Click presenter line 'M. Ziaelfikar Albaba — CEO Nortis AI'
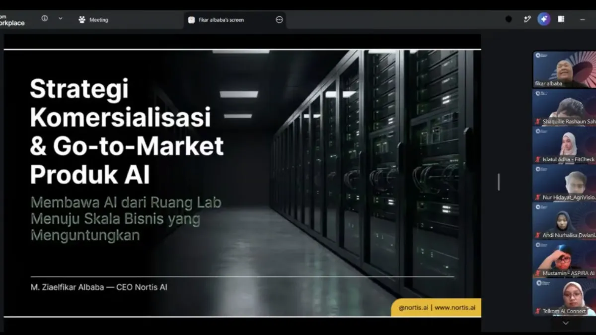Image resolution: width=596 pixels, height=335 pixels. (x=99, y=287)
